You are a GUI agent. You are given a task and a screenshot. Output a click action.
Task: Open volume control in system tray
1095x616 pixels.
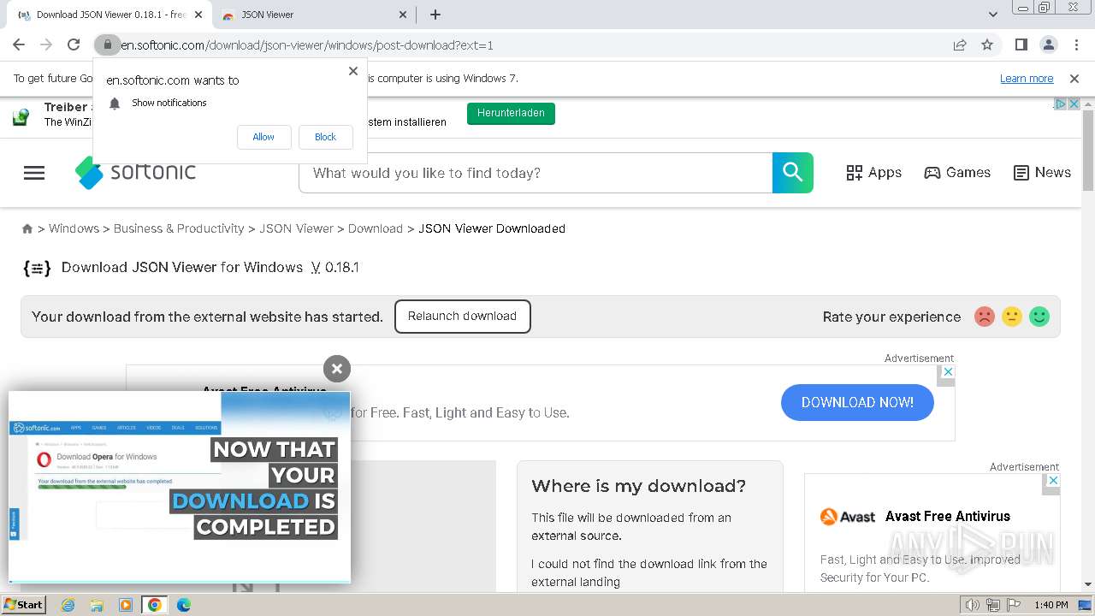(x=974, y=605)
